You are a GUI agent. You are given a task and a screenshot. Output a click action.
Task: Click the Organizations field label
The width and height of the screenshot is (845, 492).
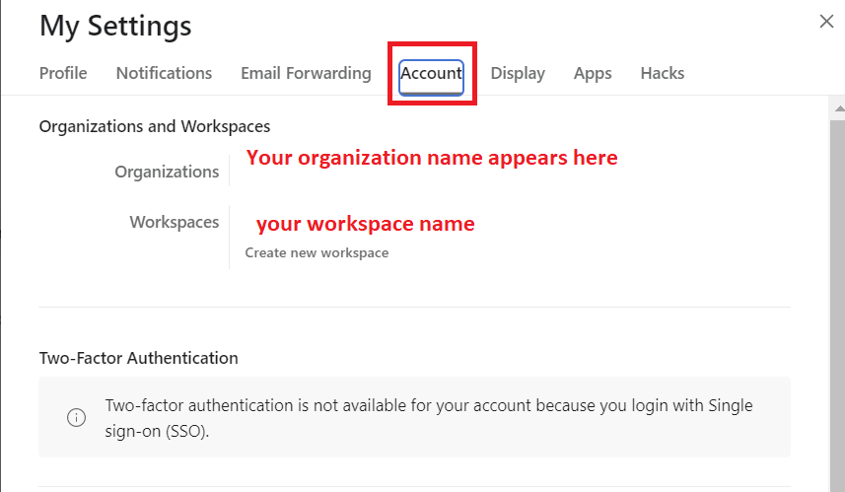pyautogui.click(x=167, y=172)
